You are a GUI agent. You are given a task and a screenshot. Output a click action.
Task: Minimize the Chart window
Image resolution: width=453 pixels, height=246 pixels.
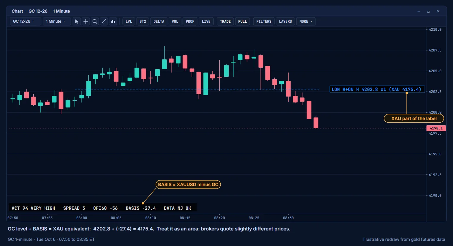(419, 11)
